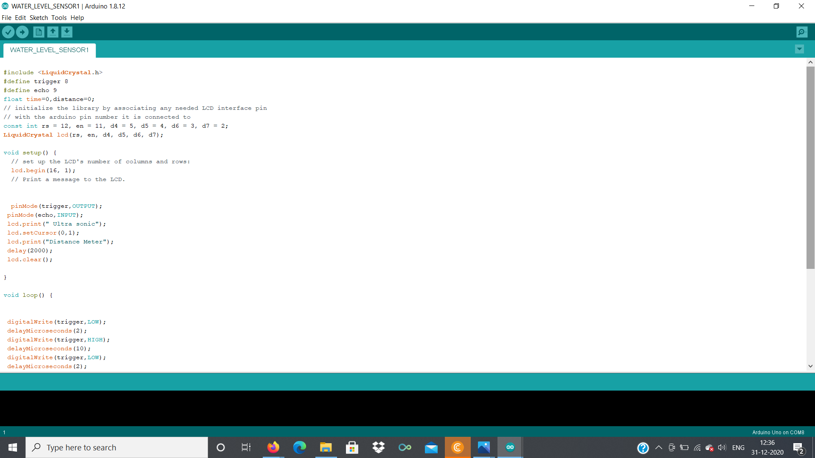Launch Firefox from the taskbar

(x=273, y=447)
